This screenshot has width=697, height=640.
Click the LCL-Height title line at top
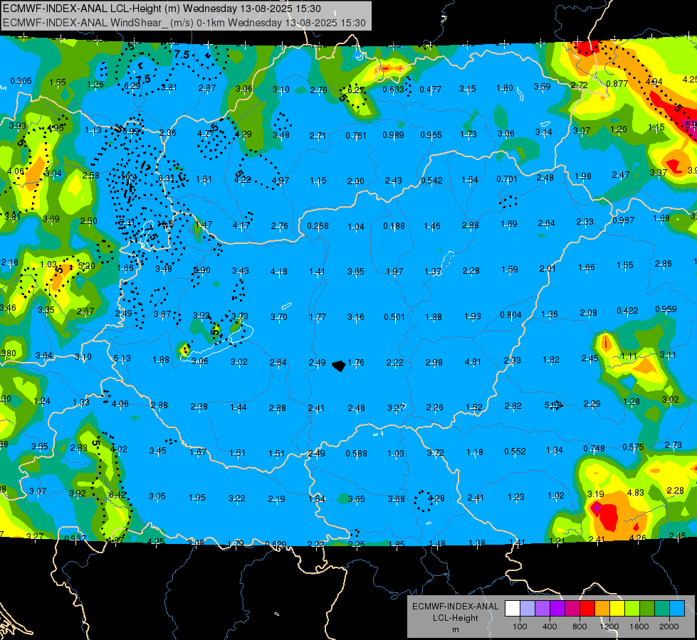tap(162, 9)
